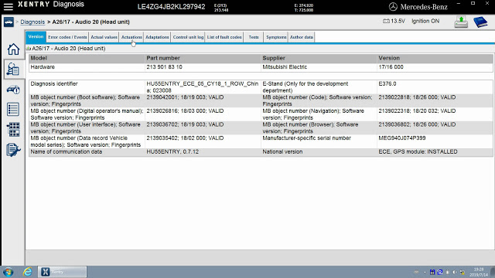Screen dimensions: 495x278
Task: Open the hamburger menu in Xentry
Action: [9, 7]
